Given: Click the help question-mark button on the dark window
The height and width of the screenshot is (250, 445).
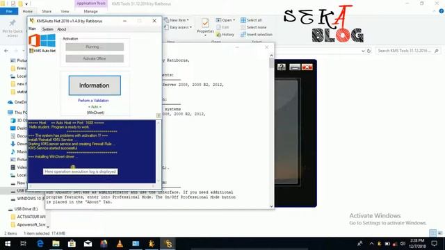Looking at the screenshot, I should coord(282,67).
